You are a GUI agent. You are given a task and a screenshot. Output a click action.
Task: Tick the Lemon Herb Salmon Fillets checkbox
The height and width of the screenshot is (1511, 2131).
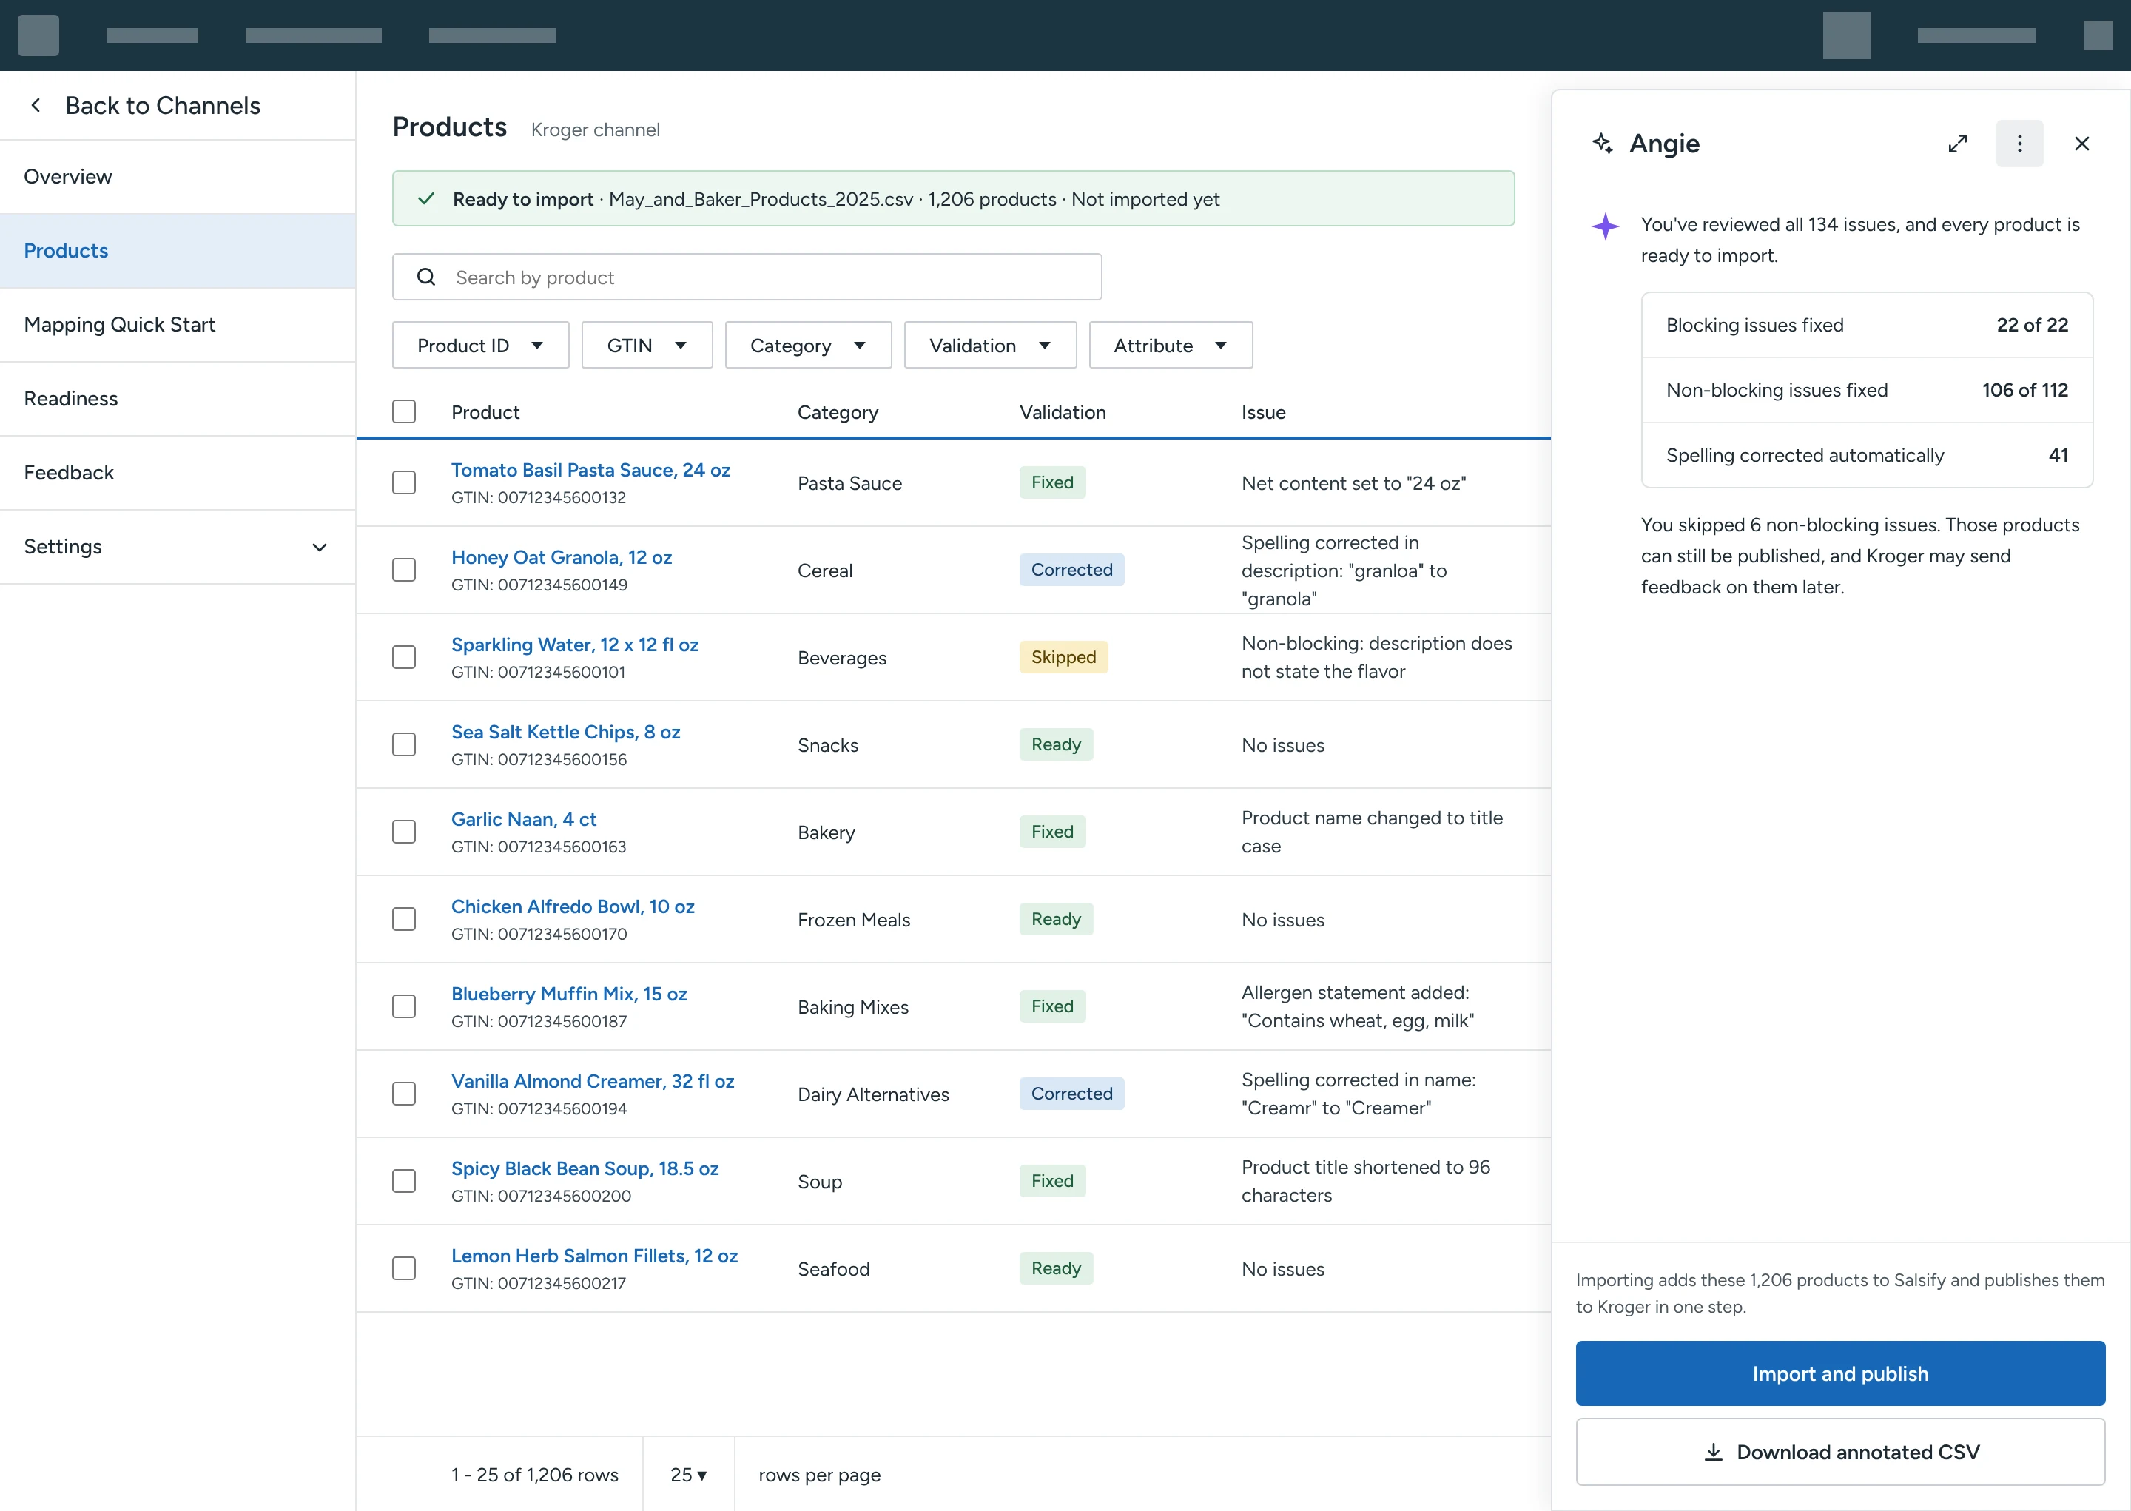(404, 1268)
